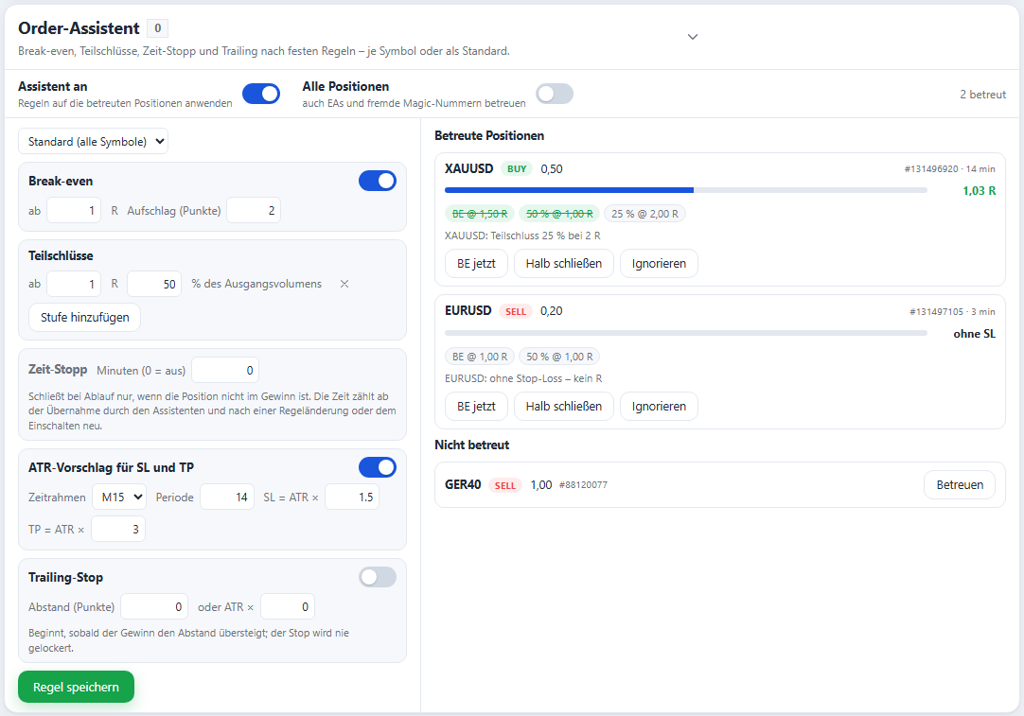Click the ticket number #131496920
1024x716 pixels.
pyautogui.click(x=931, y=169)
